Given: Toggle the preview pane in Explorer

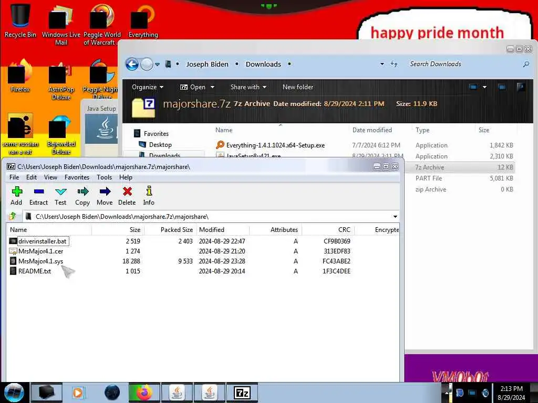Looking at the screenshot, I should click(502, 87).
